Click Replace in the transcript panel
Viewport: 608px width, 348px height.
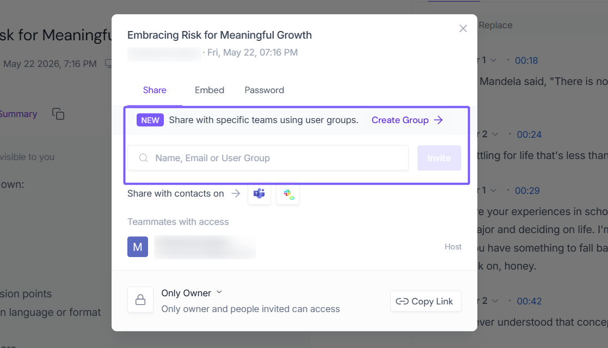(x=495, y=25)
